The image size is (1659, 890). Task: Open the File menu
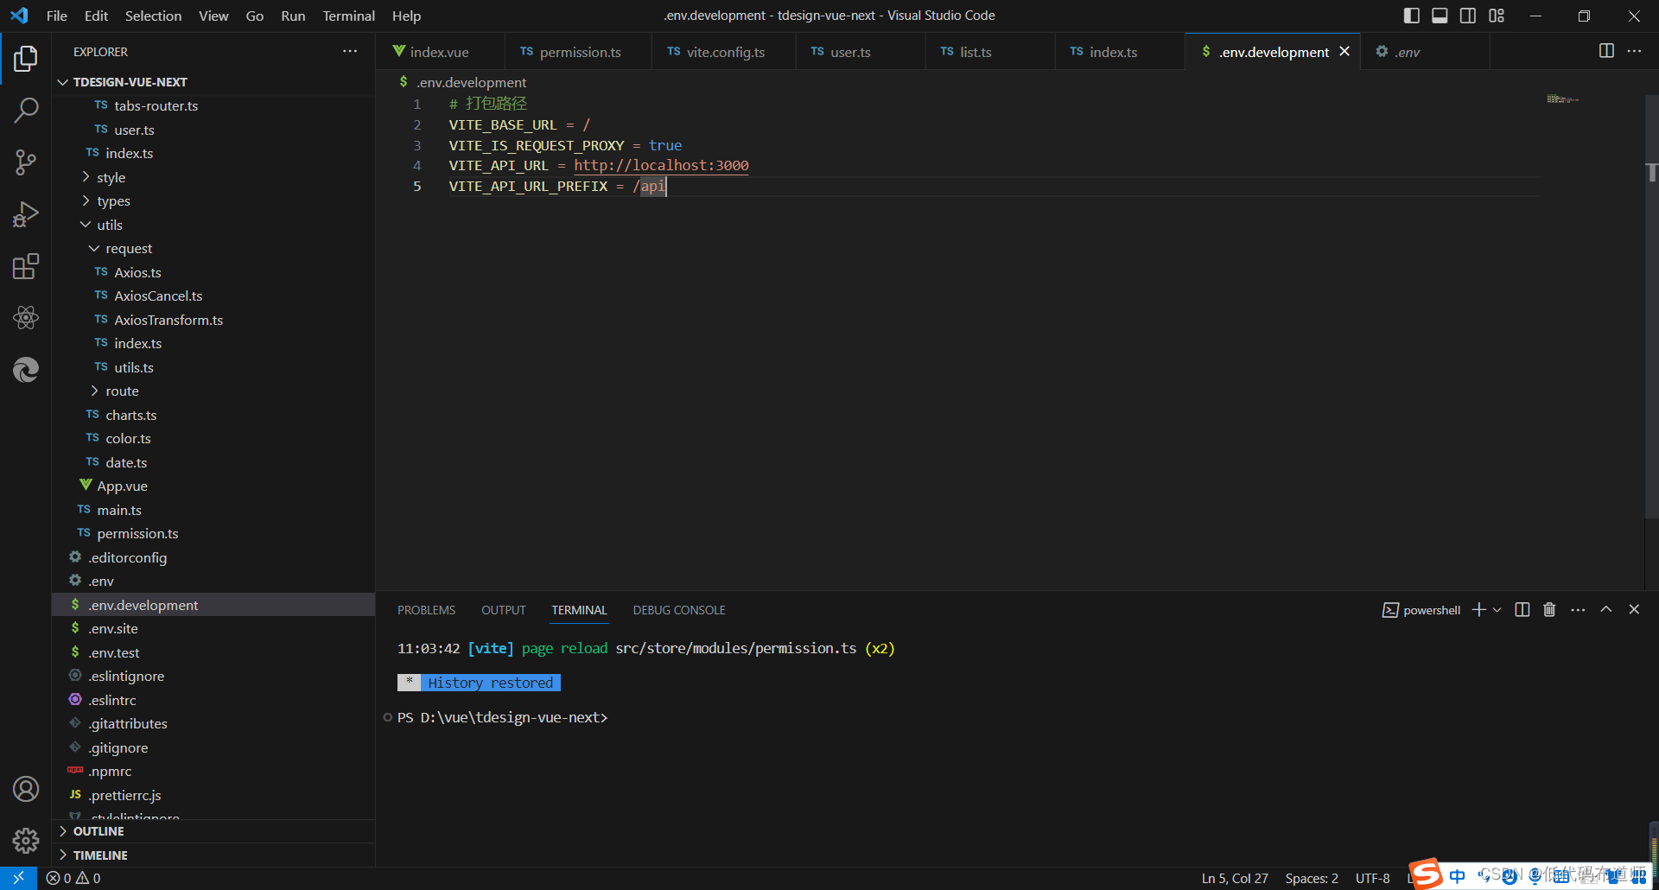pos(57,16)
